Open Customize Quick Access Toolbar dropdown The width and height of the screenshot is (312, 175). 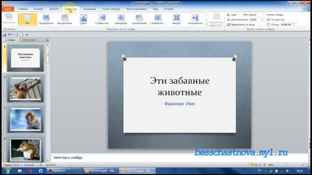point(27,35)
